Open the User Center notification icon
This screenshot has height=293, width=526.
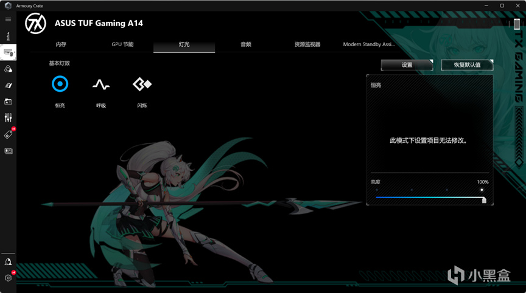[8, 261]
